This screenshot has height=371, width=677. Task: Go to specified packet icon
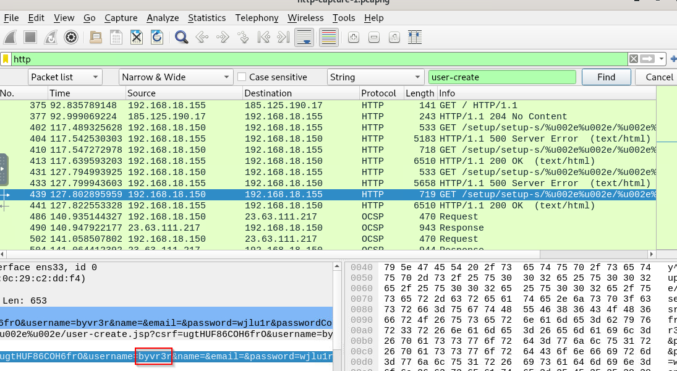tap(243, 38)
